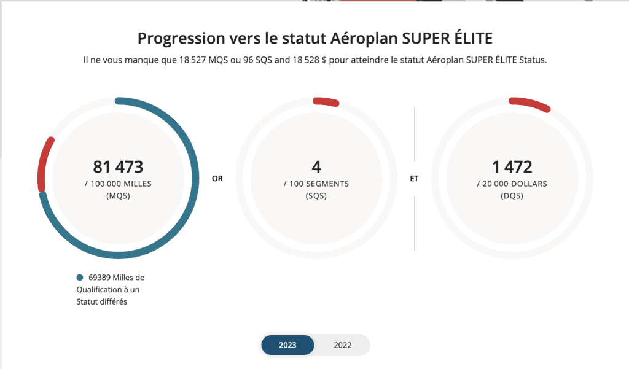Select the SQS progress ring icon
Image resolution: width=629 pixels, height=369 pixels.
tap(316, 178)
